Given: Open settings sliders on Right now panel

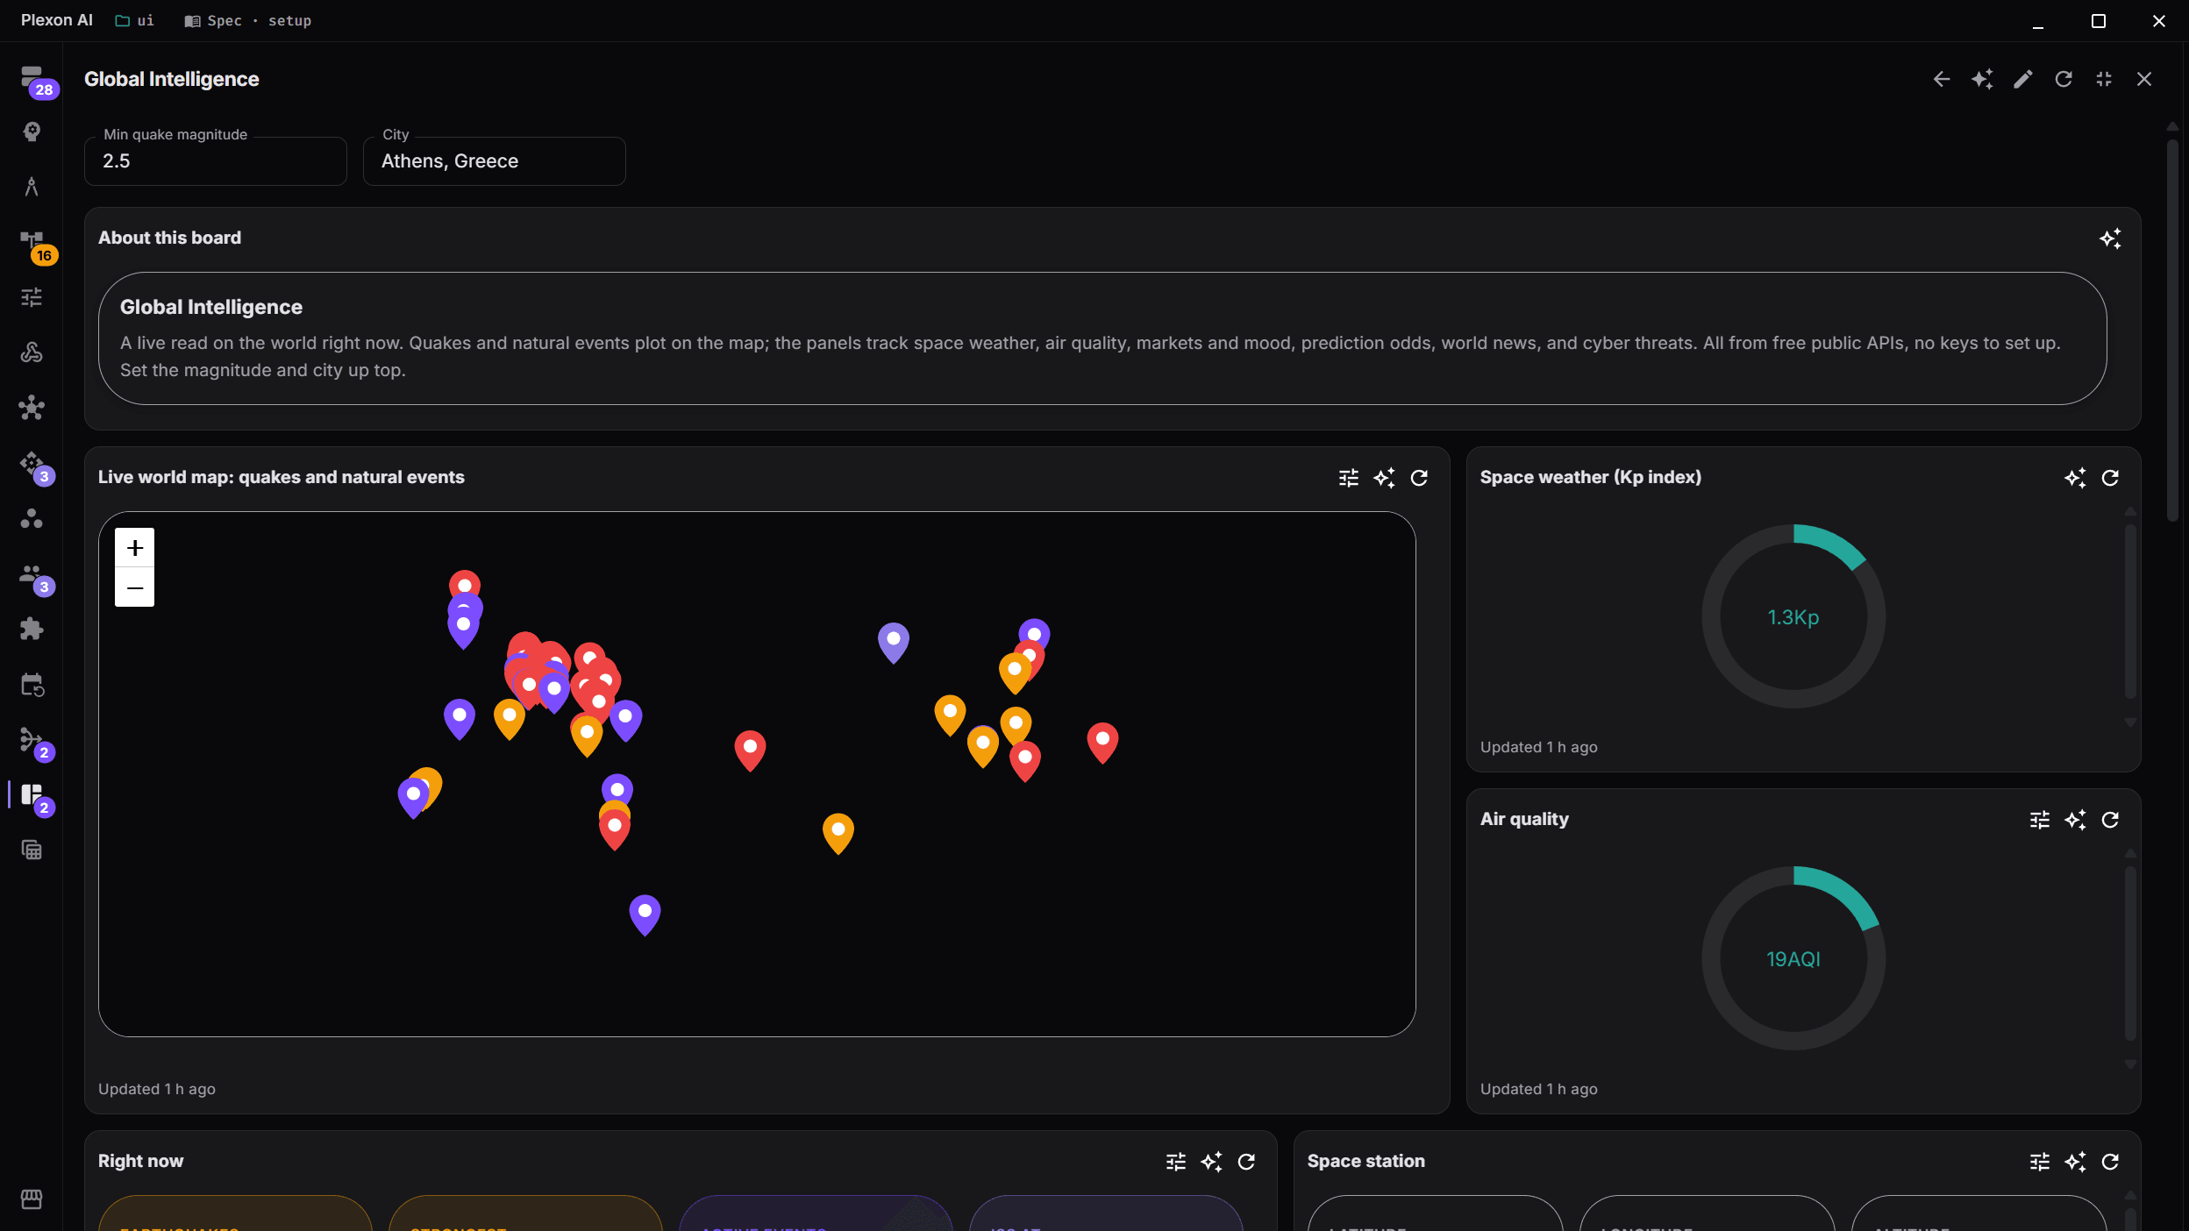Looking at the screenshot, I should 1176,1162.
